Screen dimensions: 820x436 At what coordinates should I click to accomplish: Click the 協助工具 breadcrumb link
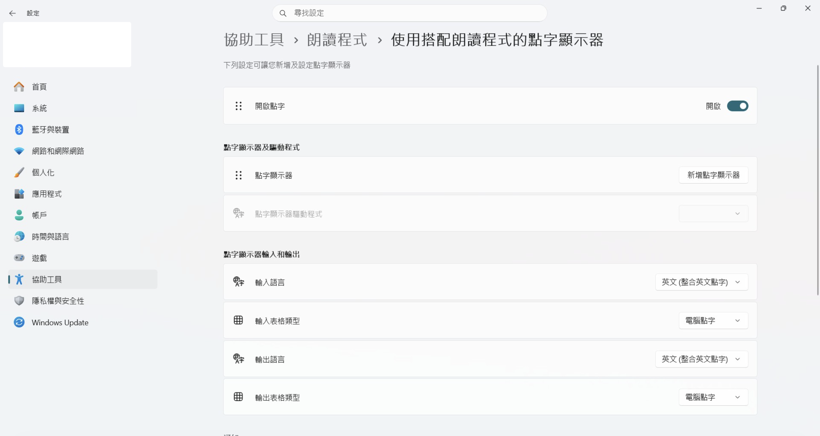point(254,40)
